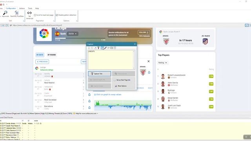This screenshot has height=141, width=251.
Task: Select the Valladolid vs Betis match row
Action: pyautogui.click(x=59, y=88)
